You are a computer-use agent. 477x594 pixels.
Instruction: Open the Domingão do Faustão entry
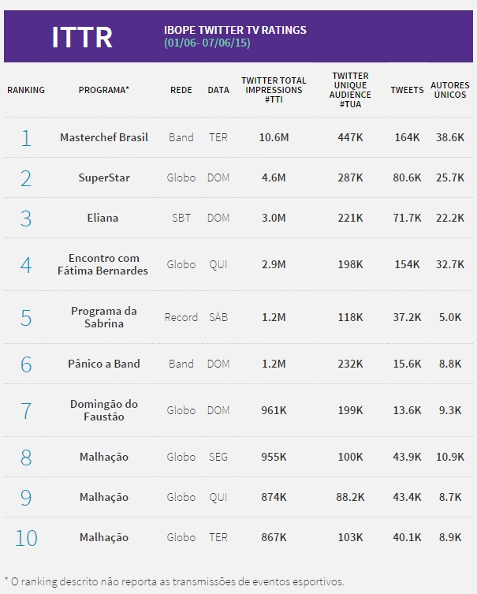tap(104, 410)
